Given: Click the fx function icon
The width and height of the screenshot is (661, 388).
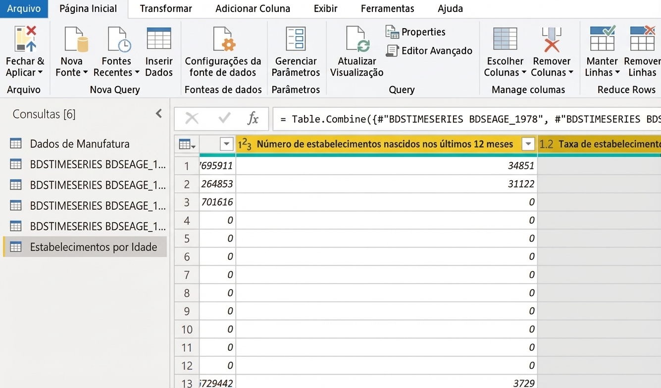Looking at the screenshot, I should pos(253,118).
